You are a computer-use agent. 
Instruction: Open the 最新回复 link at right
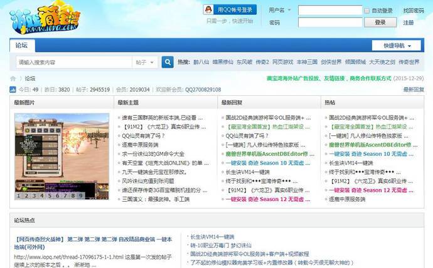coord(414,90)
